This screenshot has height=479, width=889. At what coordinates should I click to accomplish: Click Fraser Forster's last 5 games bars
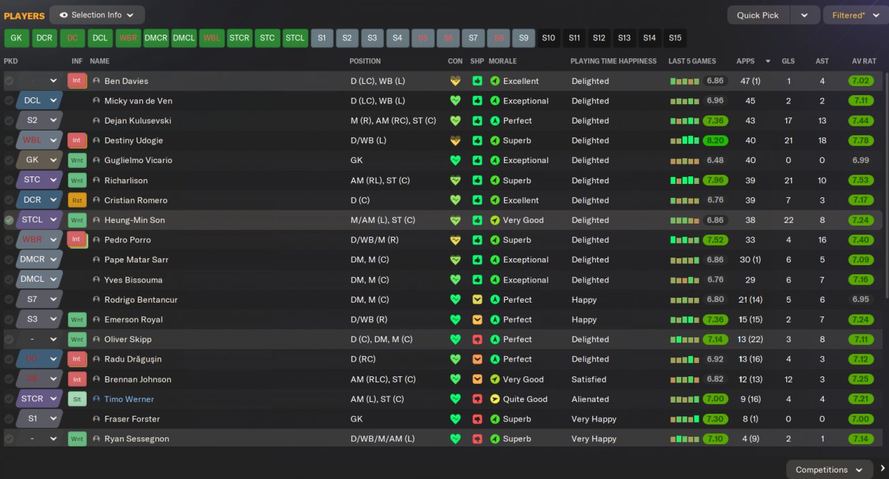pyautogui.click(x=685, y=419)
